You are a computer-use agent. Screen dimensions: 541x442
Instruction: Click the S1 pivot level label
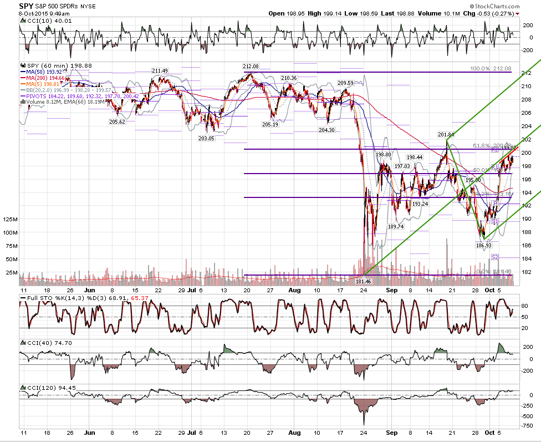point(495,221)
